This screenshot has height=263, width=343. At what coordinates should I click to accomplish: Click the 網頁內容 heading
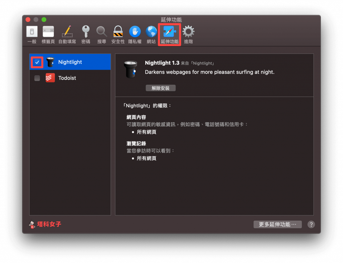(136, 117)
